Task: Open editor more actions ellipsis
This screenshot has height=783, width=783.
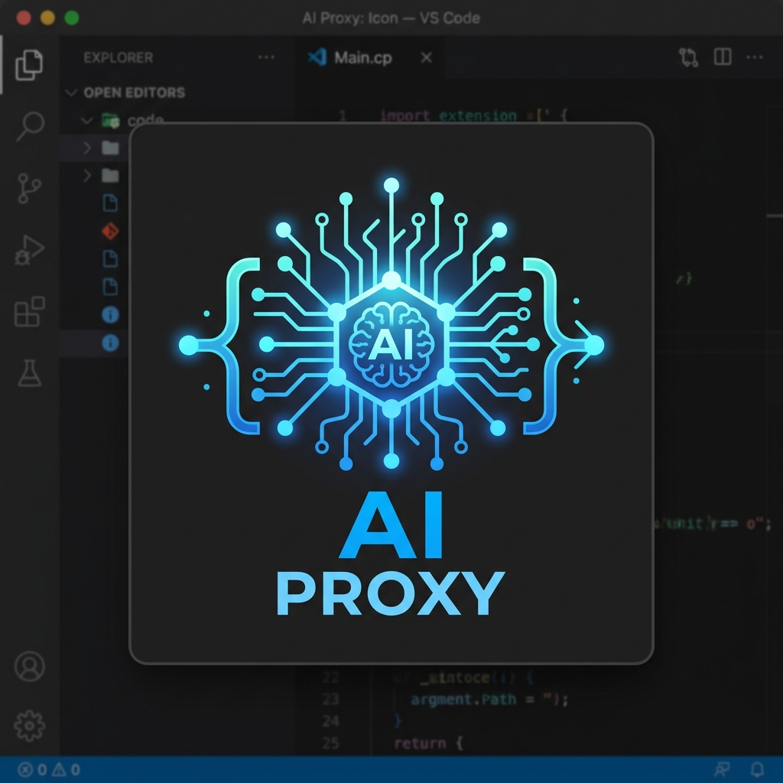Action: pyautogui.click(x=755, y=57)
